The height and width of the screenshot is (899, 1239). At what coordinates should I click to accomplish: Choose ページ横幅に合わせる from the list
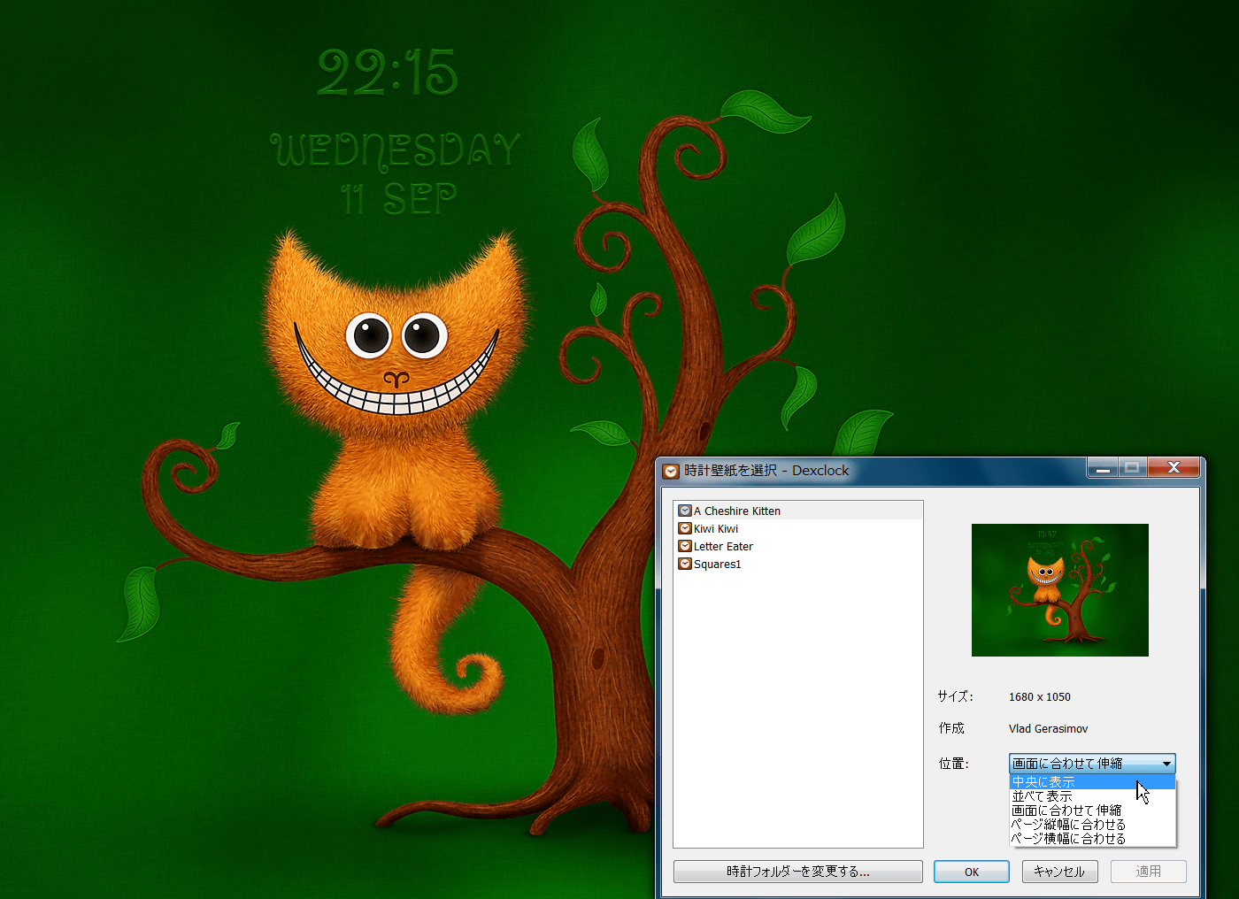click(x=1092, y=839)
